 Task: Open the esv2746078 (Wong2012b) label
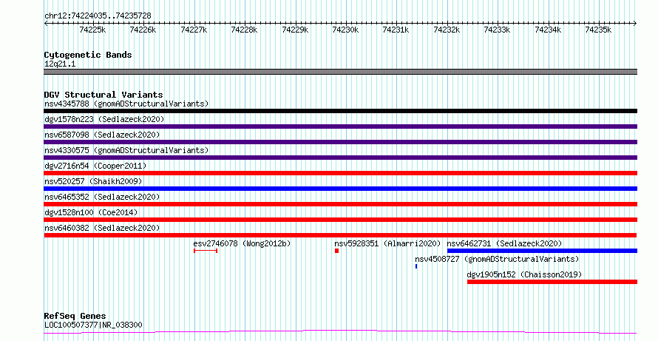tap(242, 243)
